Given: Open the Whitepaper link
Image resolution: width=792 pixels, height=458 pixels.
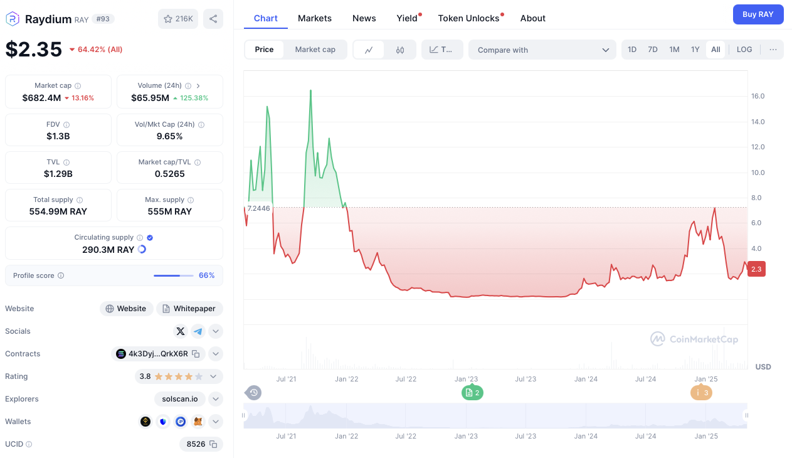Looking at the screenshot, I should click(189, 309).
